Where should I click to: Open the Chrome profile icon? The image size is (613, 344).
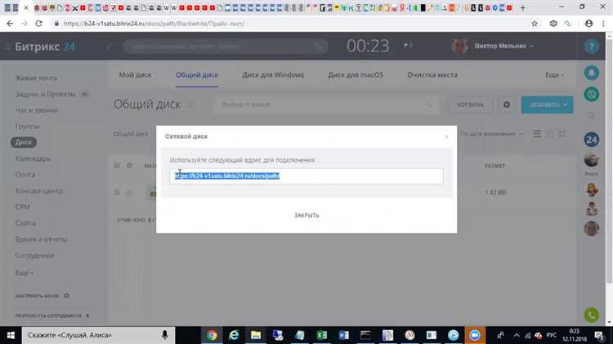(588, 24)
